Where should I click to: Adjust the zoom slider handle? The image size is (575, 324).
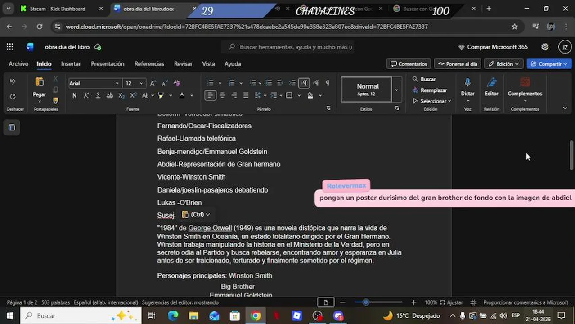click(366, 302)
